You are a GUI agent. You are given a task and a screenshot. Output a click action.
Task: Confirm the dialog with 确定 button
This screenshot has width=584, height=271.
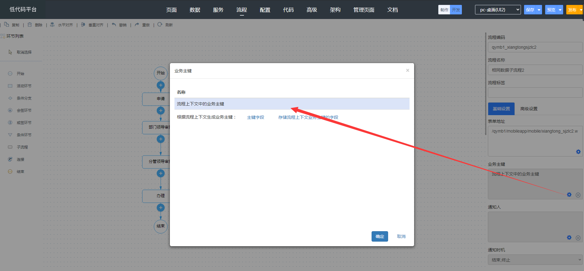[x=380, y=236]
